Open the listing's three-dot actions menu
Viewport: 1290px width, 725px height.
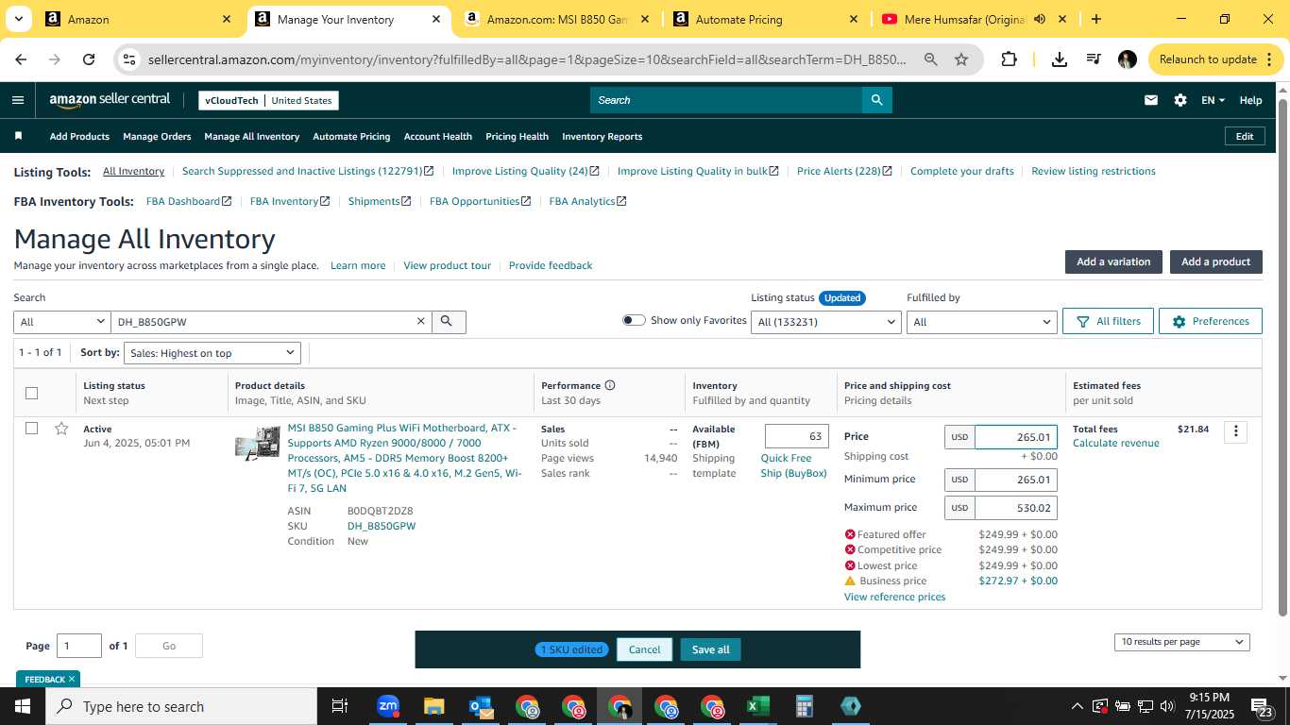[x=1235, y=431]
